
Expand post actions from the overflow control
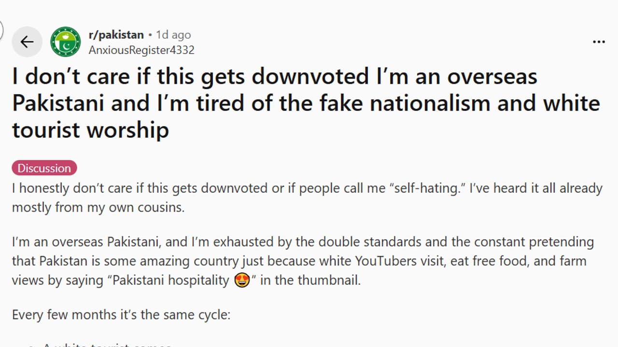(x=599, y=41)
